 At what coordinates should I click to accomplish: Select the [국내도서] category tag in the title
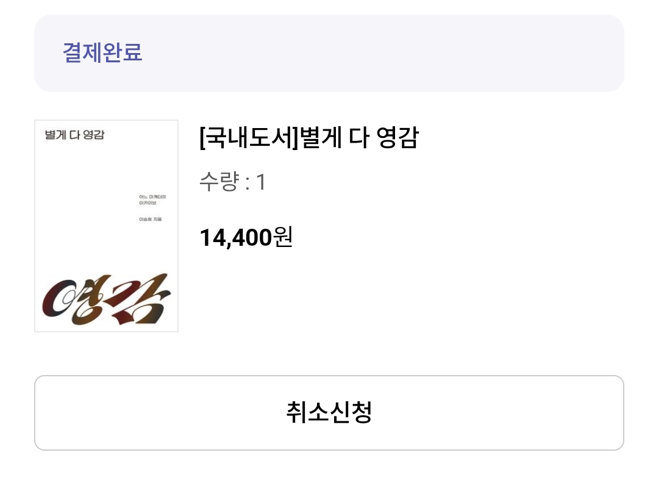pyautogui.click(x=249, y=137)
